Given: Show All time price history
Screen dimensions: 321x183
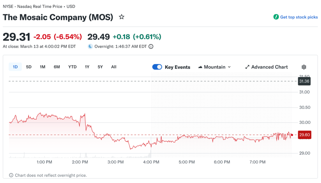Looking at the screenshot, I should click(x=114, y=67).
